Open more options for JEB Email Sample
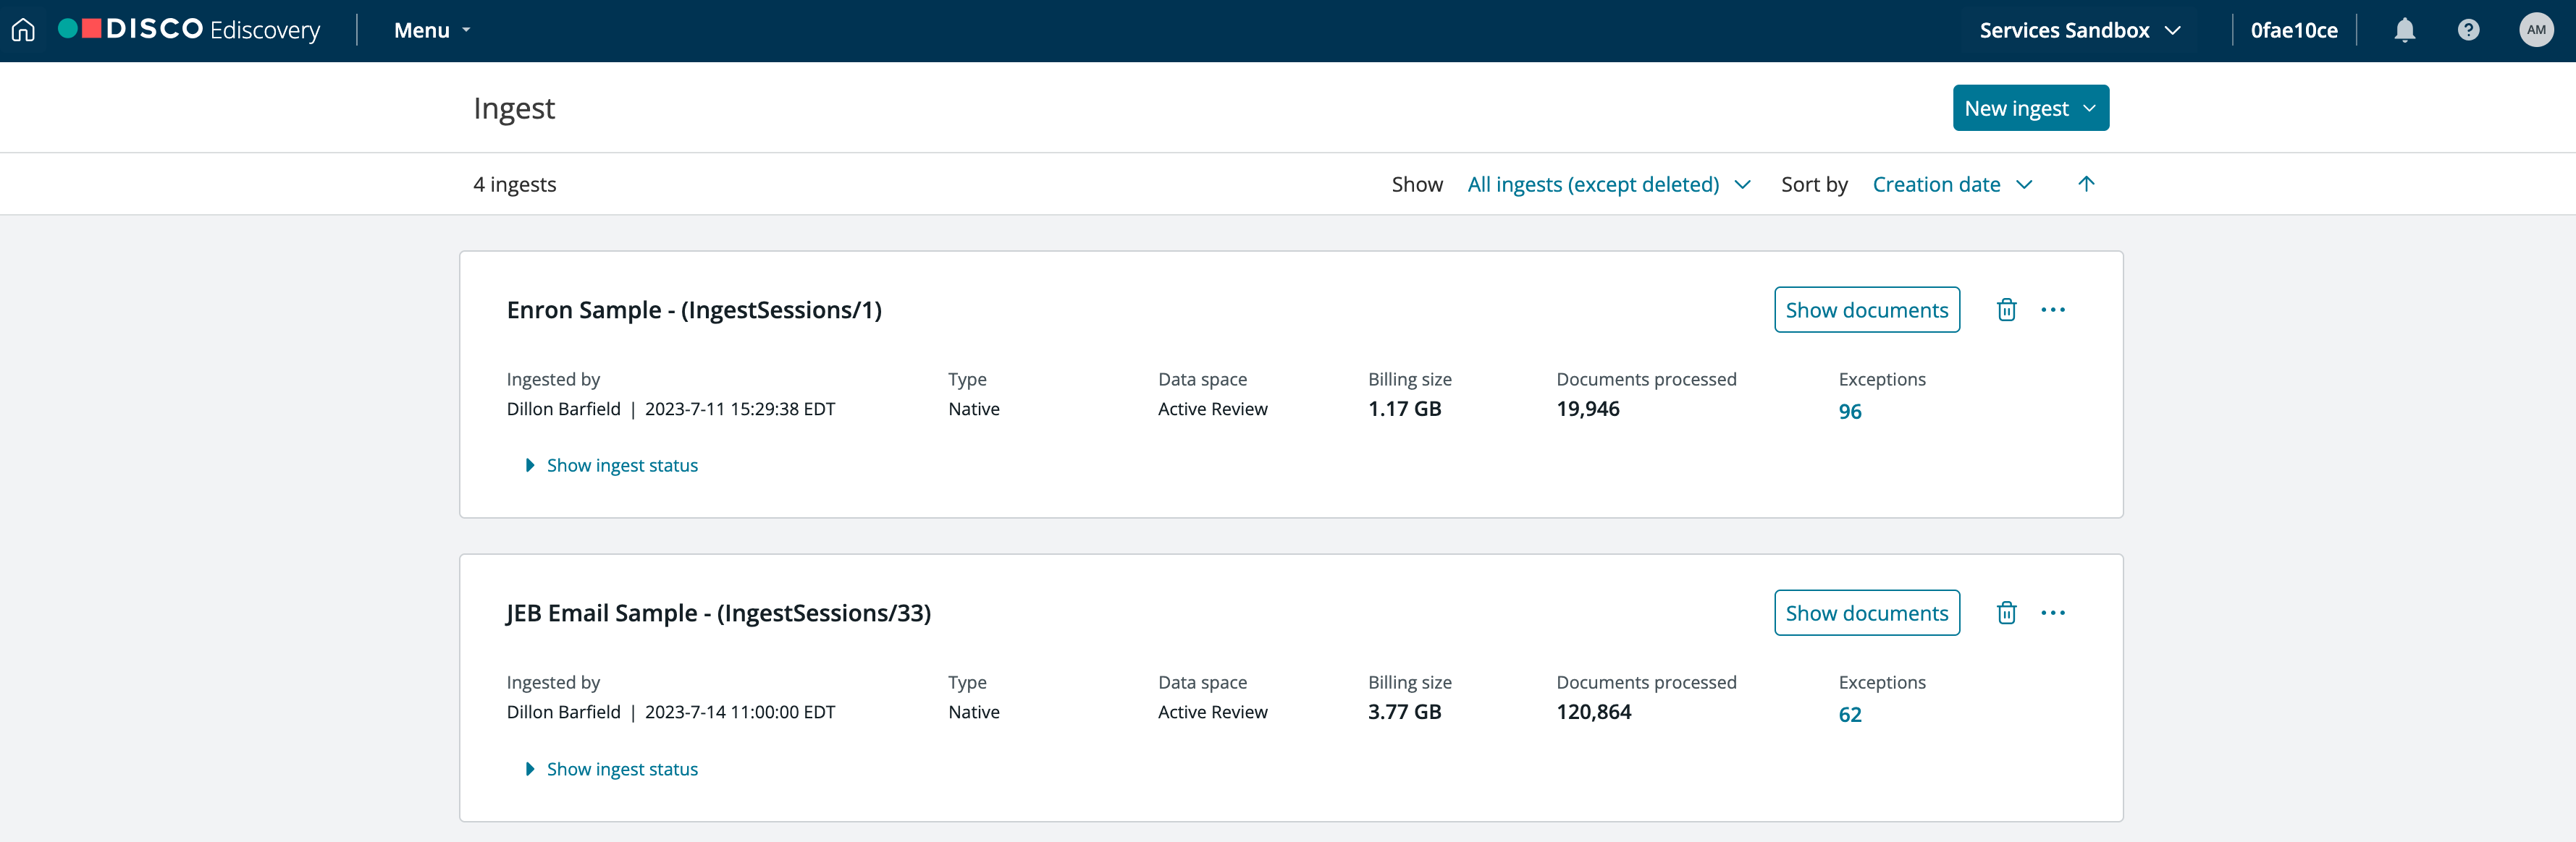The width and height of the screenshot is (2576, 842). click(2053, 612)
